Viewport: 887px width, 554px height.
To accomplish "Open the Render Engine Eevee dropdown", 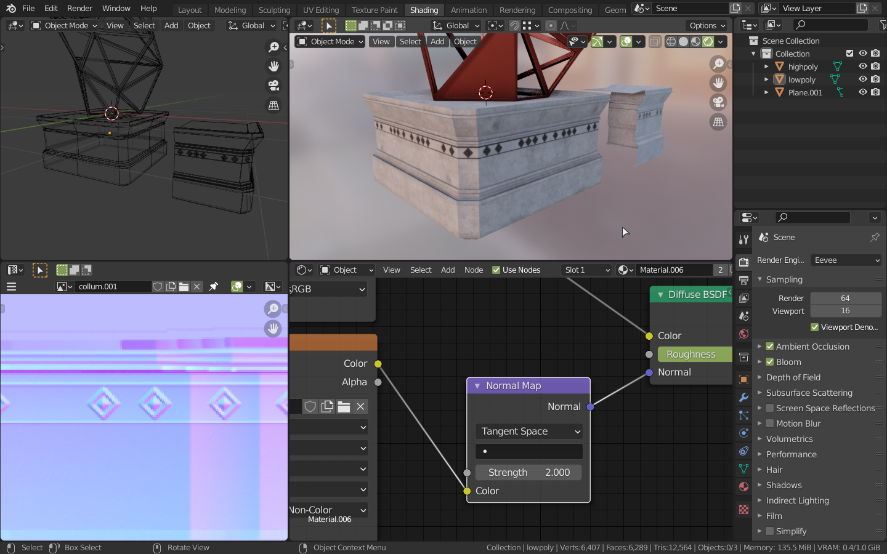I will coord(846,260).
